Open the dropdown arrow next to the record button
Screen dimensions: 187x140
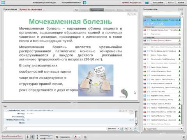click(79, 137)
